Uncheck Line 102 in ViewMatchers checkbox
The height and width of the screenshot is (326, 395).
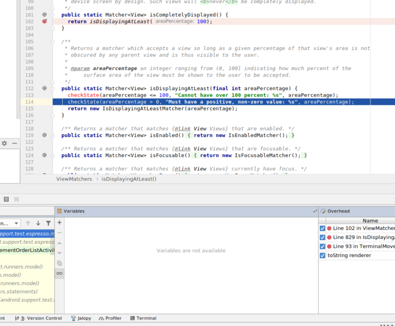pyautogui.click(x=322, y=228)
